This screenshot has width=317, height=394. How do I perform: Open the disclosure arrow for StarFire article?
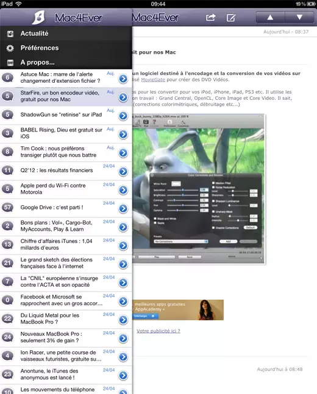click(x=123, y=97)
